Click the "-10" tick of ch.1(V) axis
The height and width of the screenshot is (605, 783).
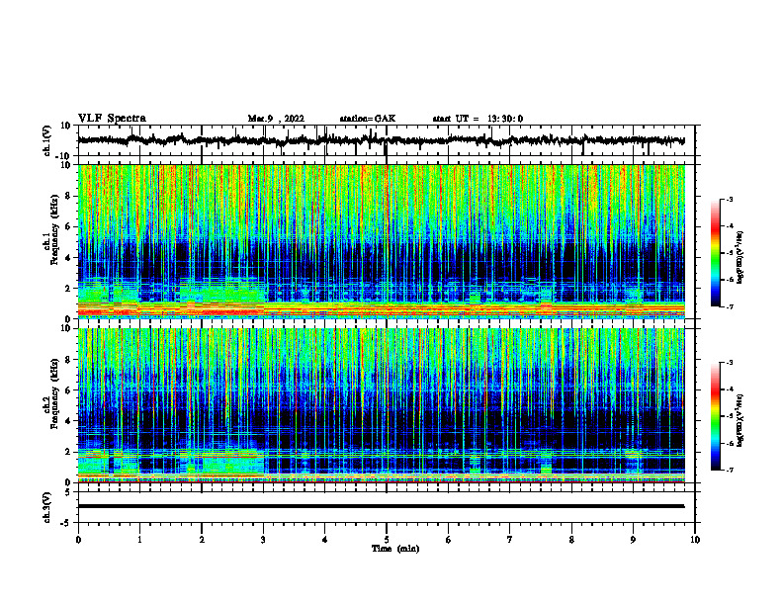click(x=64, y=156)
